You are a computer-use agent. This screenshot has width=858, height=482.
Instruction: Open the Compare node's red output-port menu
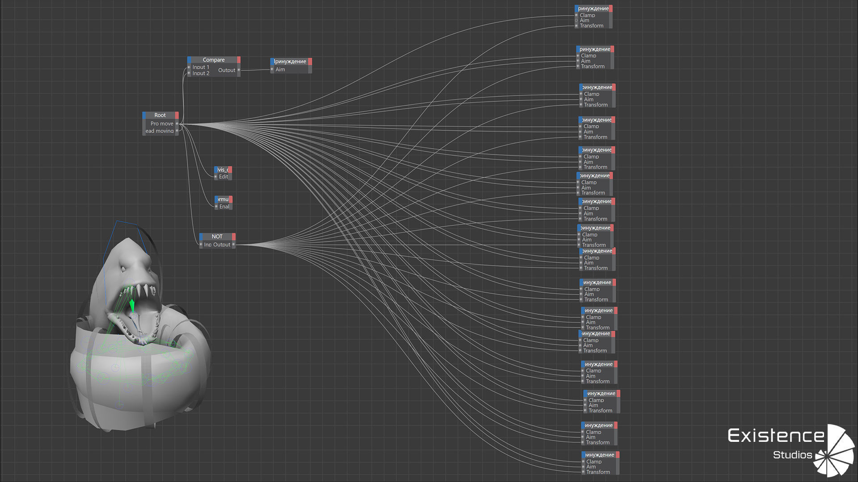(x=239, y=60)
